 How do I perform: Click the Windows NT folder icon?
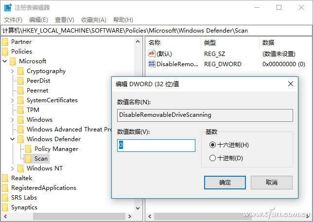click(20, 168)
